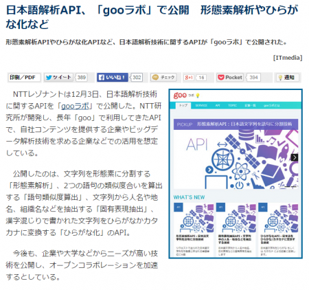Click the [ITmedia] source credit
309x290 pixels.
click(288, 58)
